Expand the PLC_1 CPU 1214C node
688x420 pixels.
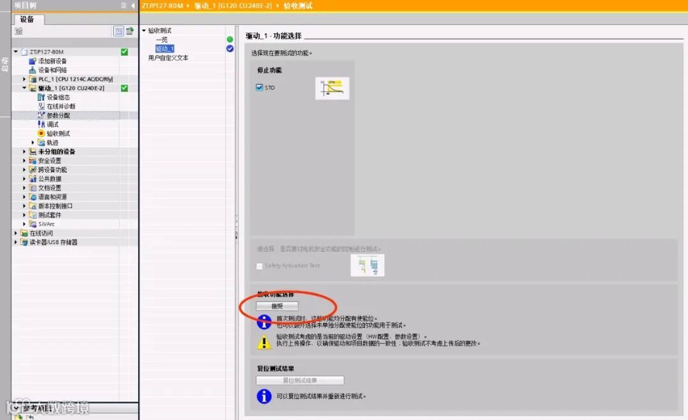pyautogui.click(x=24, y=79)
